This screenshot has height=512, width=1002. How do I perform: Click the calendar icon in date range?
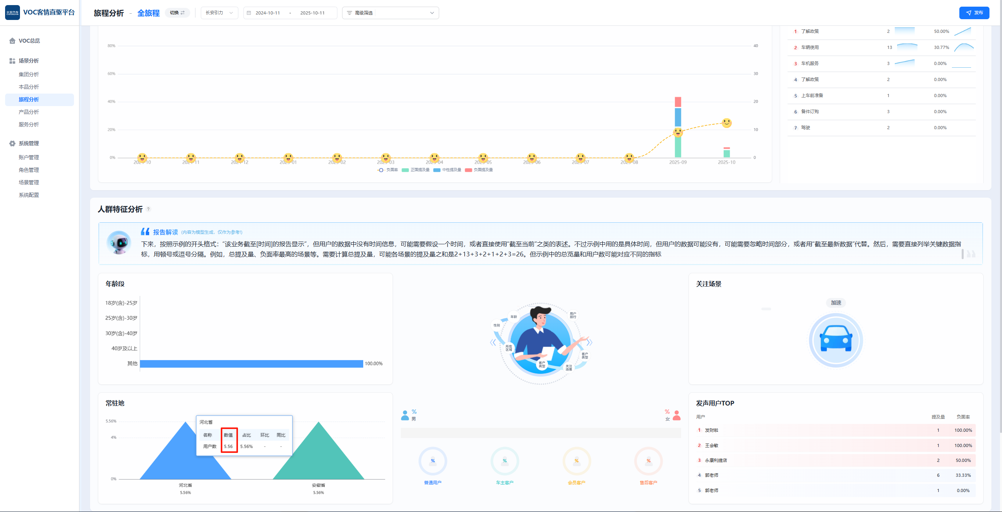pos(249,13)
